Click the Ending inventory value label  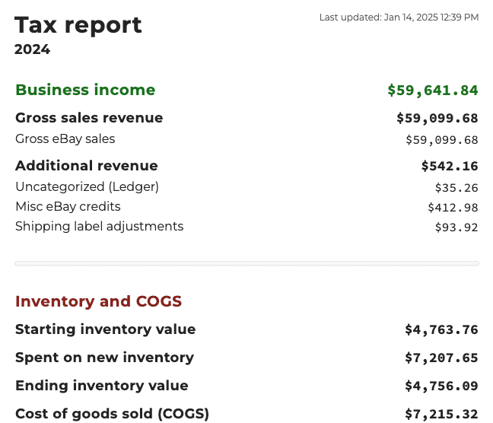pos(101,386)
